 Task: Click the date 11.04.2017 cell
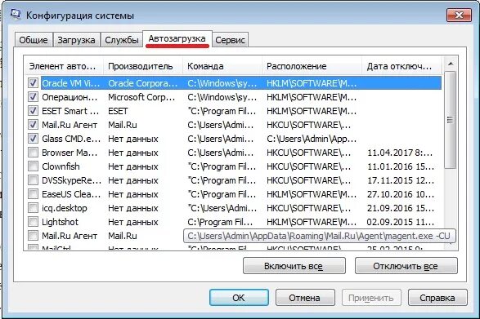pyautogui.click(x=400, y=153)
